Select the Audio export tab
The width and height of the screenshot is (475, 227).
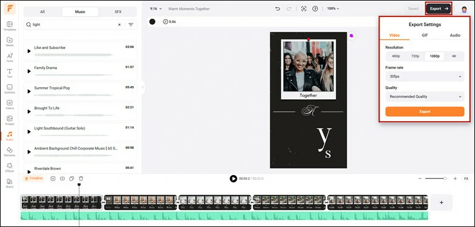point(455,35)
